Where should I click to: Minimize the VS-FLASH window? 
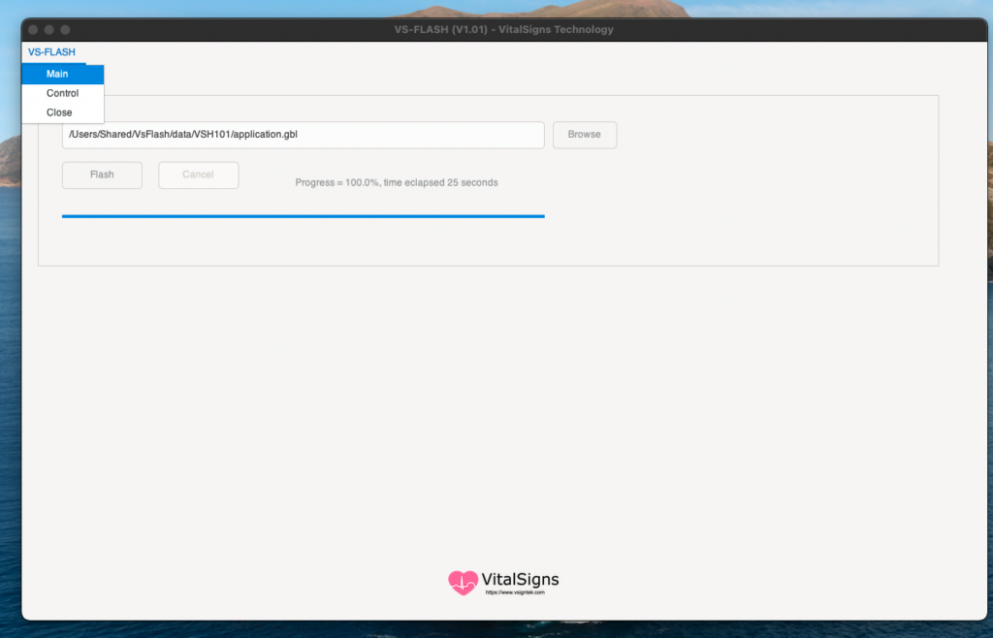(x=48, y=30)
